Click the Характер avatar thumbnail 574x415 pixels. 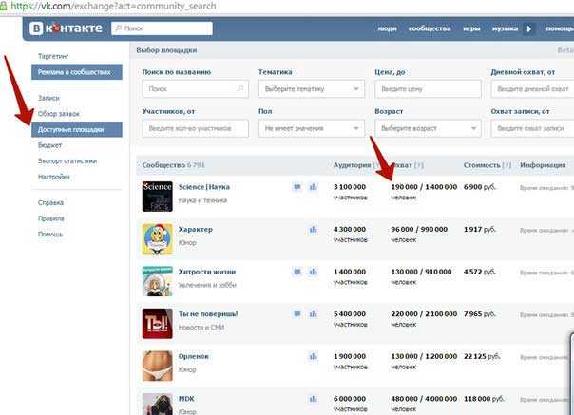(x=158, y=239)
